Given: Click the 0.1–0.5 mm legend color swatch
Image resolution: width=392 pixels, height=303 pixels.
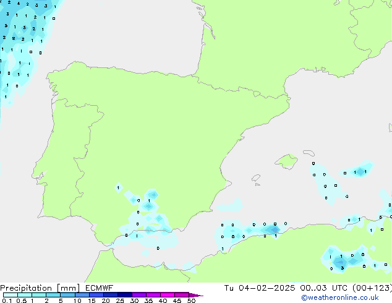Looking at the screenshot, I should [11, 295].
